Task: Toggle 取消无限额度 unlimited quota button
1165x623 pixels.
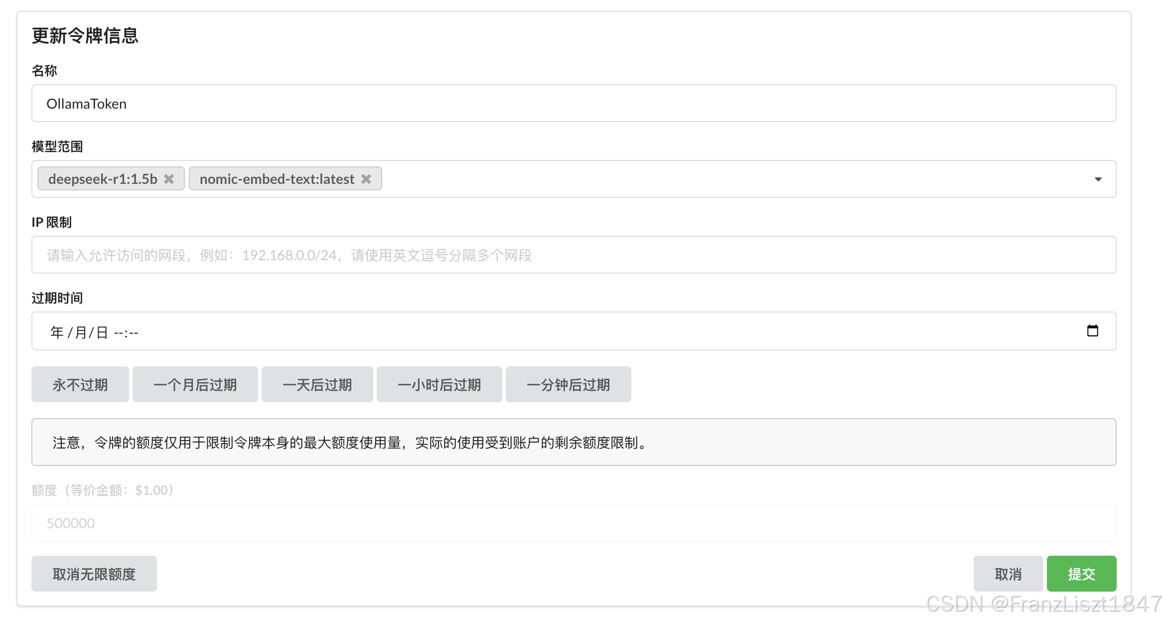Action: [94, 574]
